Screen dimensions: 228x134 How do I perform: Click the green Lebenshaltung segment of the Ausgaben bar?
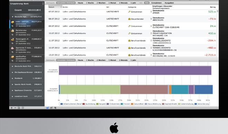(x=90, y=89)
